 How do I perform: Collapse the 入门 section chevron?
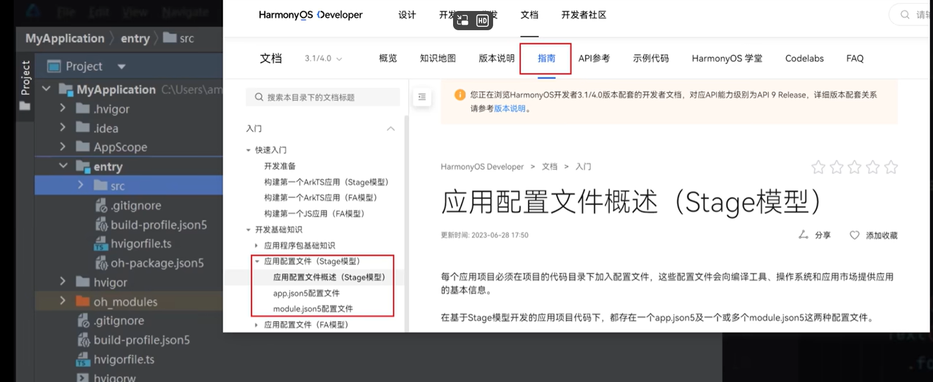tap(391, 128)
